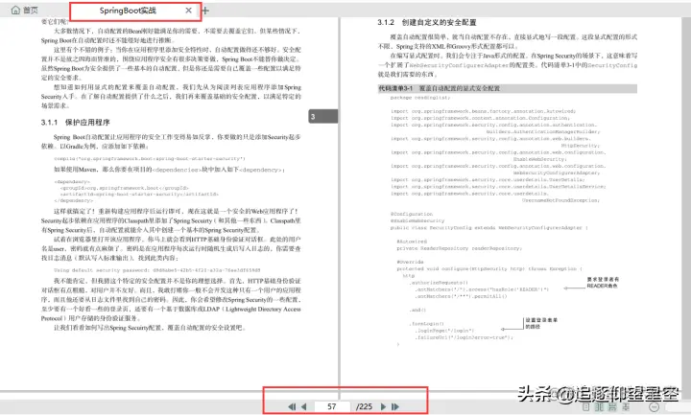Click the /225 total pages label
Image resolution: width=691 pixels, height=415 pixels.
pyautogui.click(x=364, y=406)
